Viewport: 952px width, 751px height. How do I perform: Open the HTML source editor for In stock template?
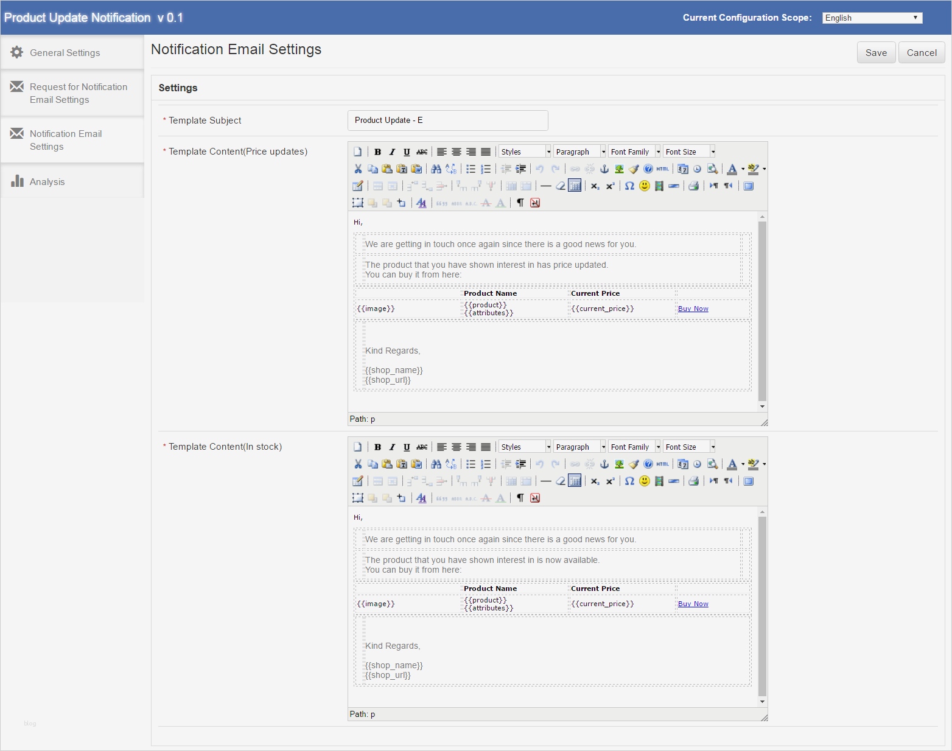[662, 464]
